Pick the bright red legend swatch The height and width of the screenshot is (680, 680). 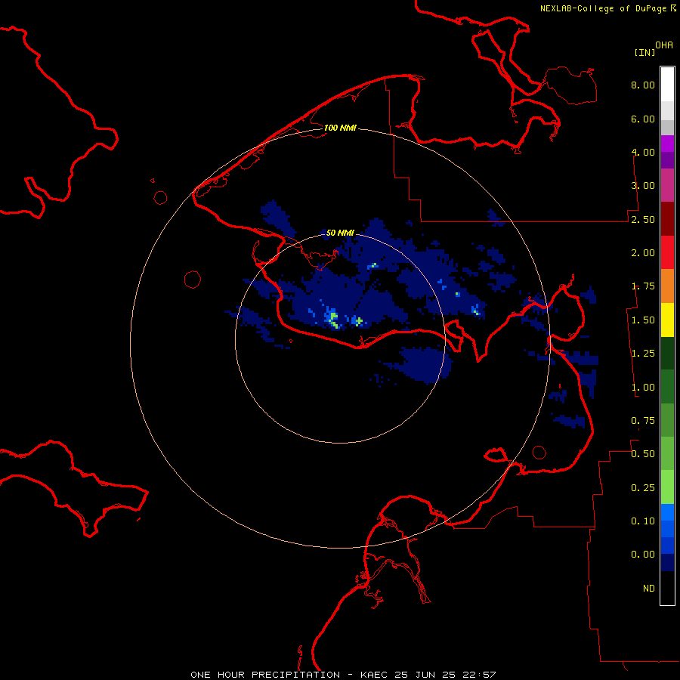pyautogui.click(x=667, y=252)
